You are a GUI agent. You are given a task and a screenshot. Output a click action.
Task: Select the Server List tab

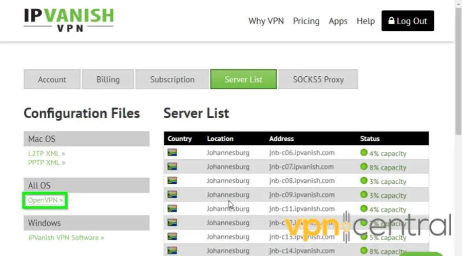(x=243, y=79)
